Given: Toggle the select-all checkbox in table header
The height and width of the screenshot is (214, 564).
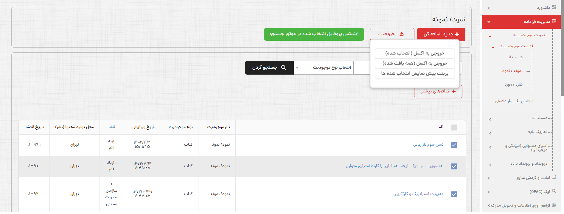Looking at the screenshot, I should click(x=454, y=128).
